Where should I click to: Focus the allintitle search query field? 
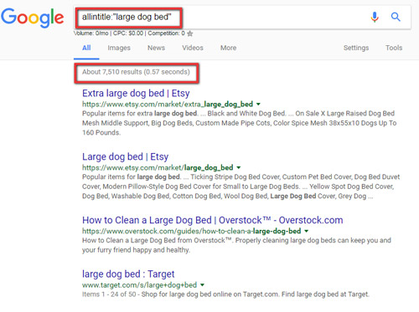point(242,18)
